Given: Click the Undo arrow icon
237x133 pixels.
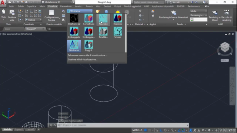Looking at the screenshot, I should tap(30, 2).
